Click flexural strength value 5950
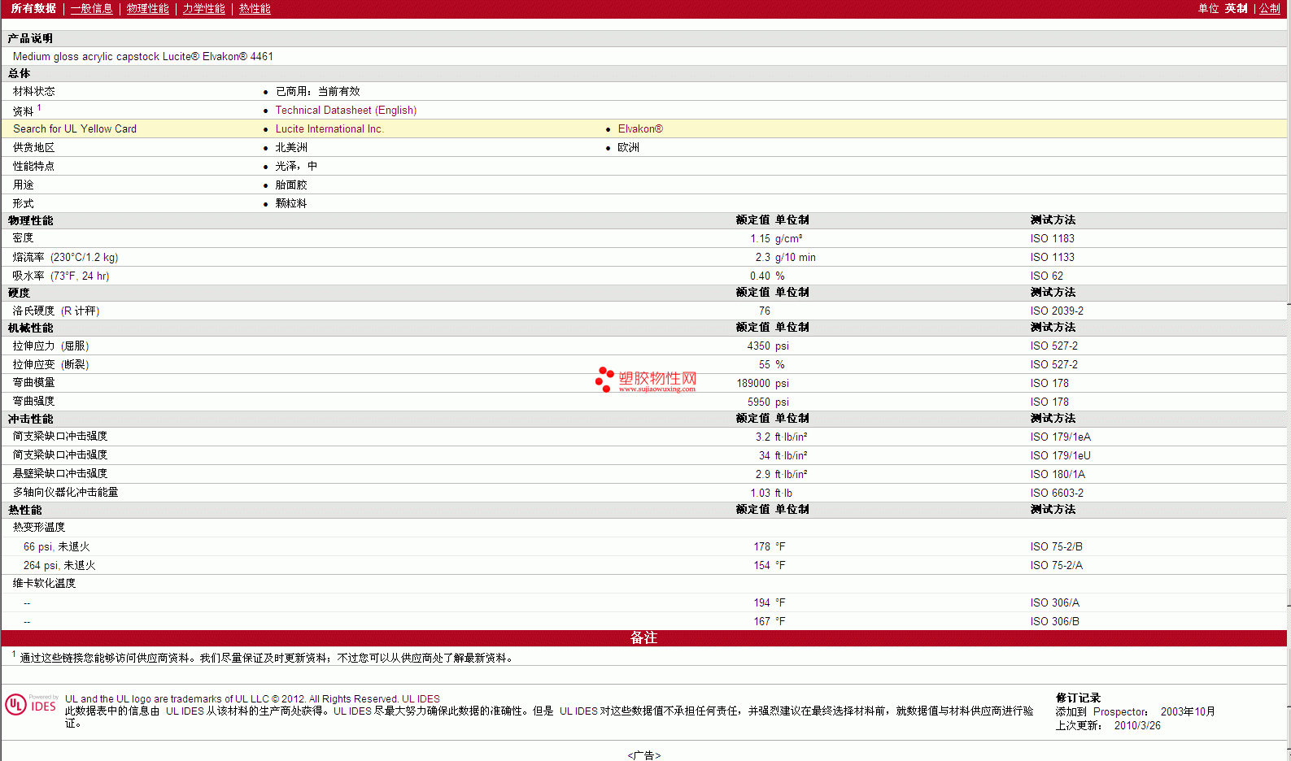1291x761 pixels. [758, 402]
